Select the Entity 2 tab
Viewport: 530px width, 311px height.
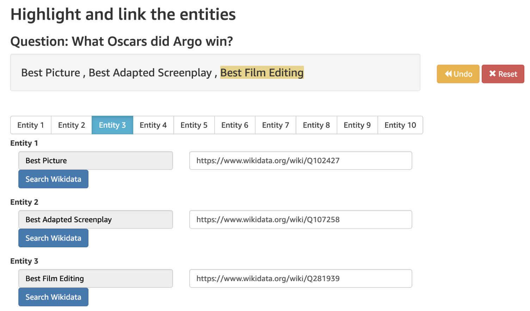tap(72, 125)
